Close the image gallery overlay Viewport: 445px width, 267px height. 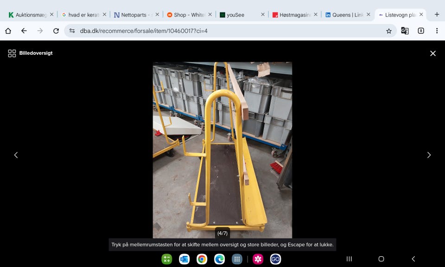coord(432,53)
